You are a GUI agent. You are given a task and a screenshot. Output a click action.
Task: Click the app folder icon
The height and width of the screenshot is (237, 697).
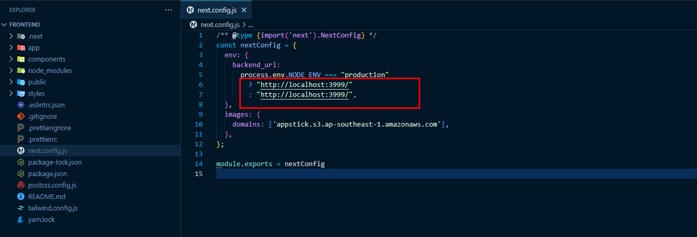coord(21,47)
